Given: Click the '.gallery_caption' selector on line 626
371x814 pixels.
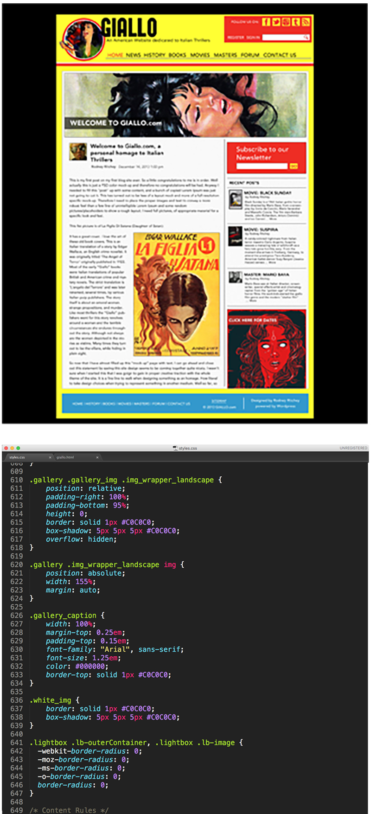Looking at the screenshot, I should coord(63,615).
